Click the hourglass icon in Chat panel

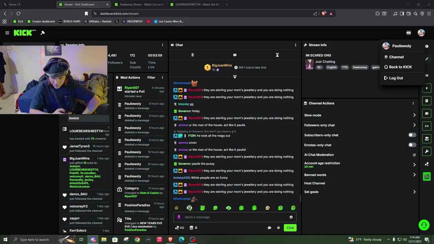[277, 55]
